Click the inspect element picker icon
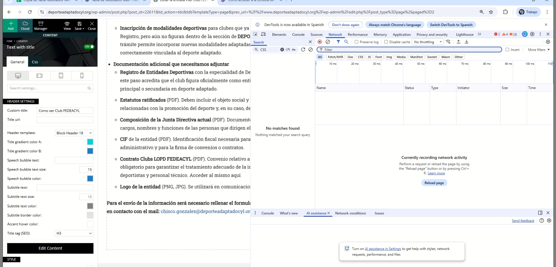This screenshot has height=267, width=556. [x=255, y=34]
